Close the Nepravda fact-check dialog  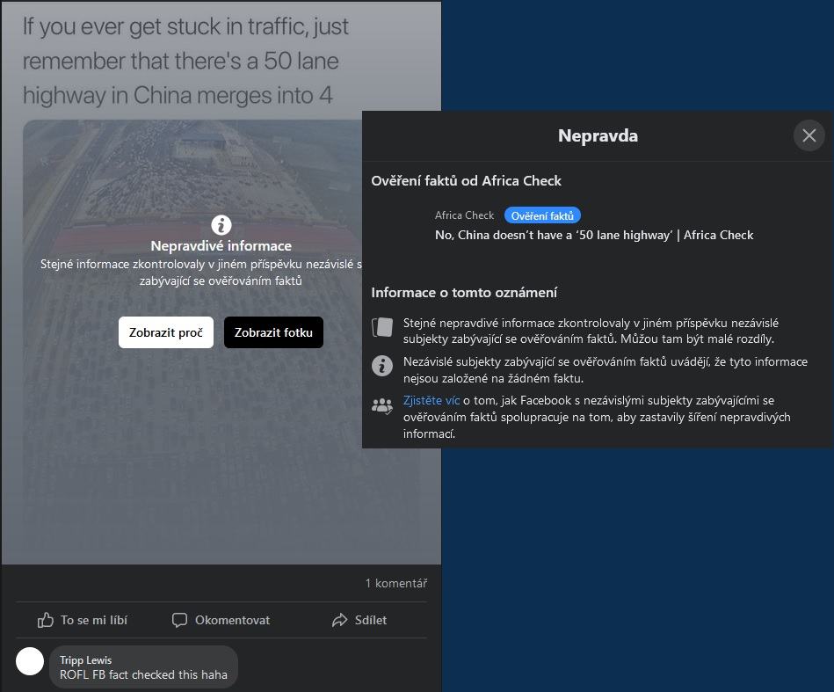tap(809, 135)
